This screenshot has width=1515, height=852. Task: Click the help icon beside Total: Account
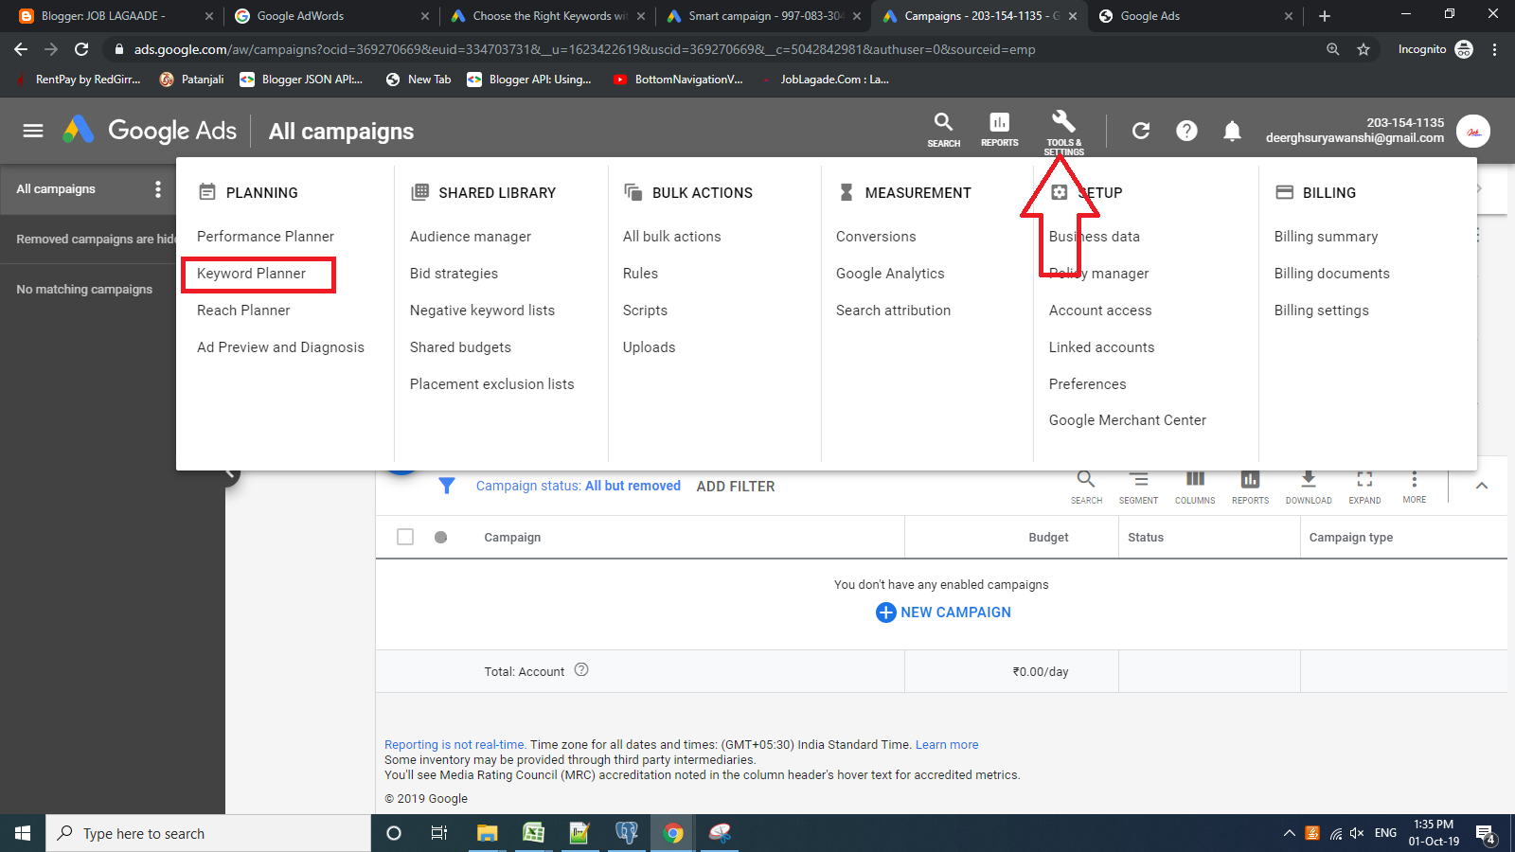(x=581, y=670)
